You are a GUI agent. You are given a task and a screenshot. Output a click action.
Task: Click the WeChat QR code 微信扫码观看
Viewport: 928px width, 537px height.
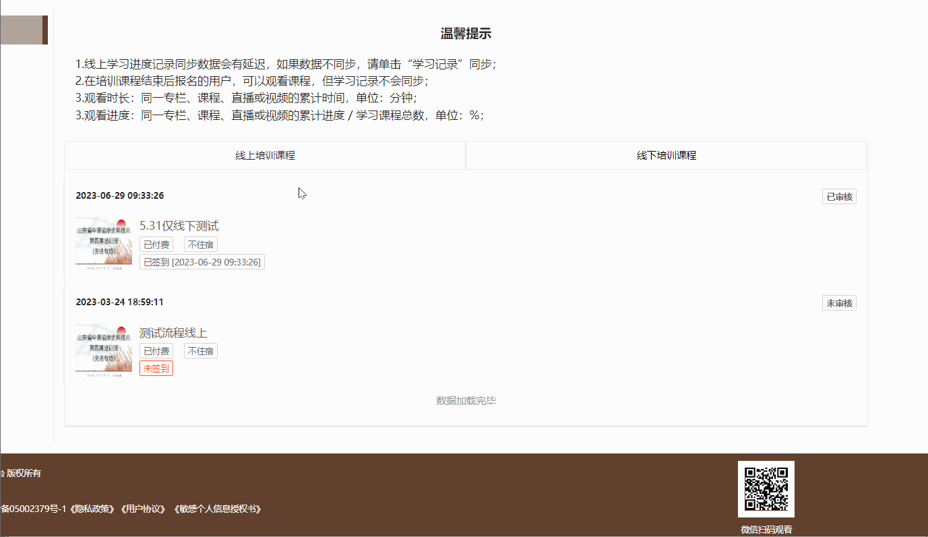click(x=766, y=488)
